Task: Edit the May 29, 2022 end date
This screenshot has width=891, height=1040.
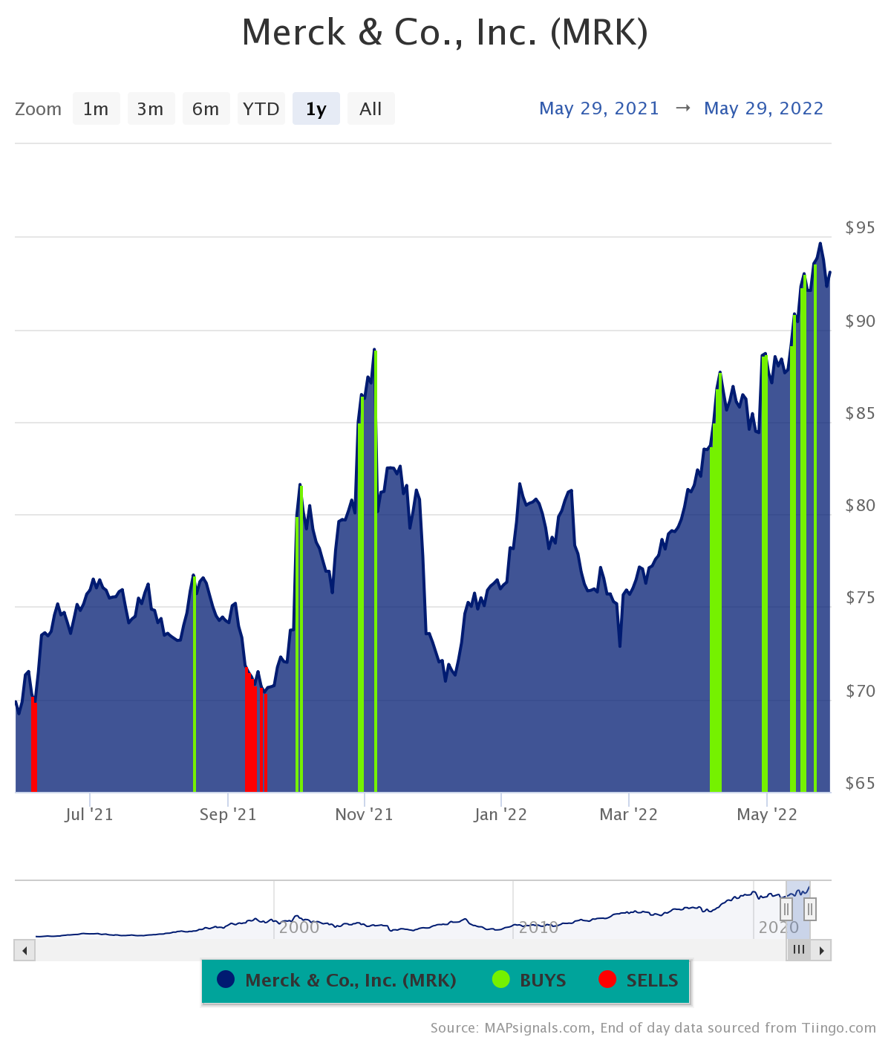Action: (763, 108)
